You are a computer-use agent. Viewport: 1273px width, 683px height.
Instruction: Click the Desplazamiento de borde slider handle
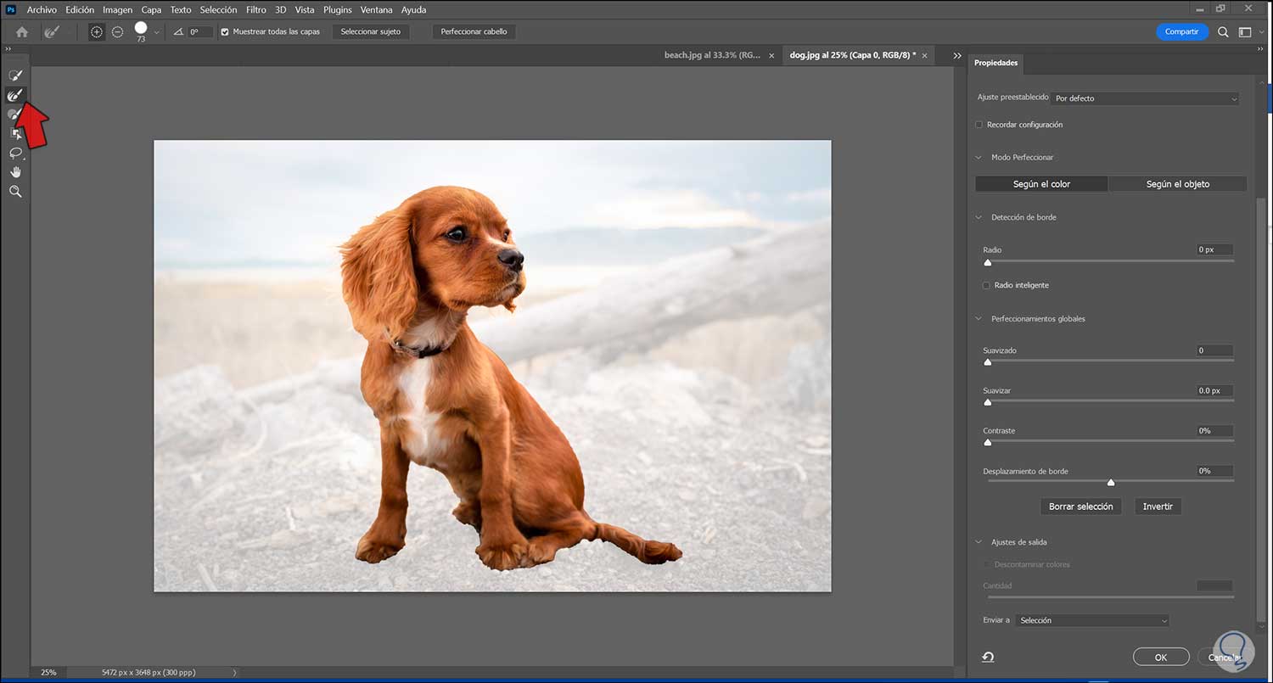click(x=1110, y=482)
